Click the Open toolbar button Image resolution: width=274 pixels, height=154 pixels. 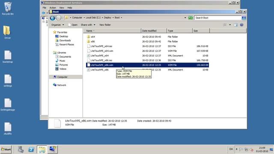point(73,25)
